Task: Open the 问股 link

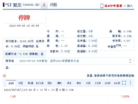Action: coord(54,5)
